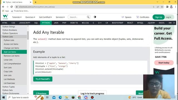Expand the Exercises dropdown
The height and width of the screenshot is (100, 178).
point(30,17)
